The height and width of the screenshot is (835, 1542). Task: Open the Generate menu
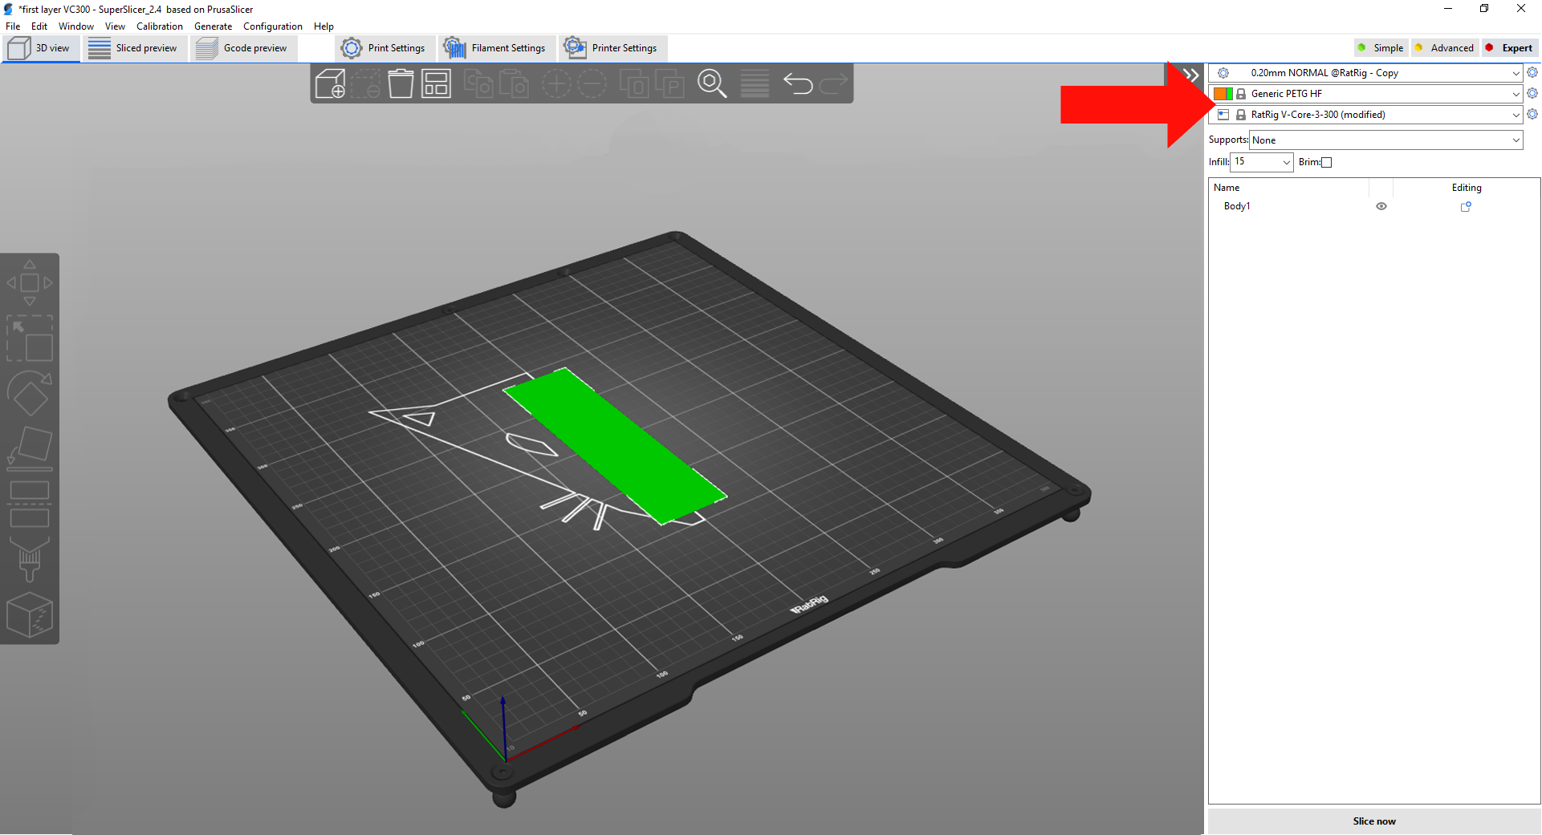[x=213, y=26]
